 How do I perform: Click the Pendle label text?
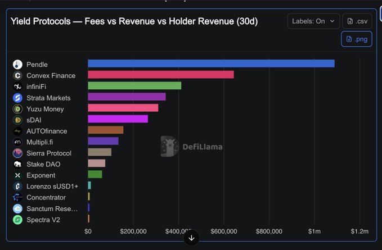coord(37,65)
